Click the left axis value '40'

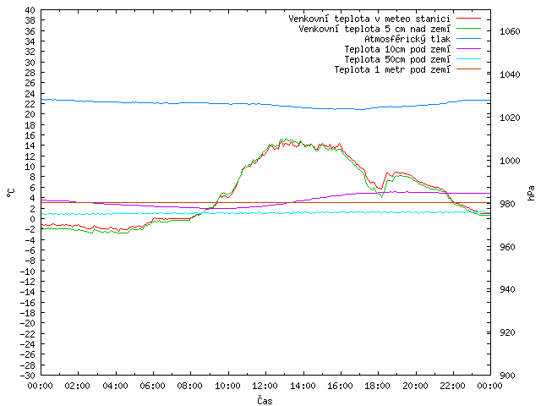[30, 10]
